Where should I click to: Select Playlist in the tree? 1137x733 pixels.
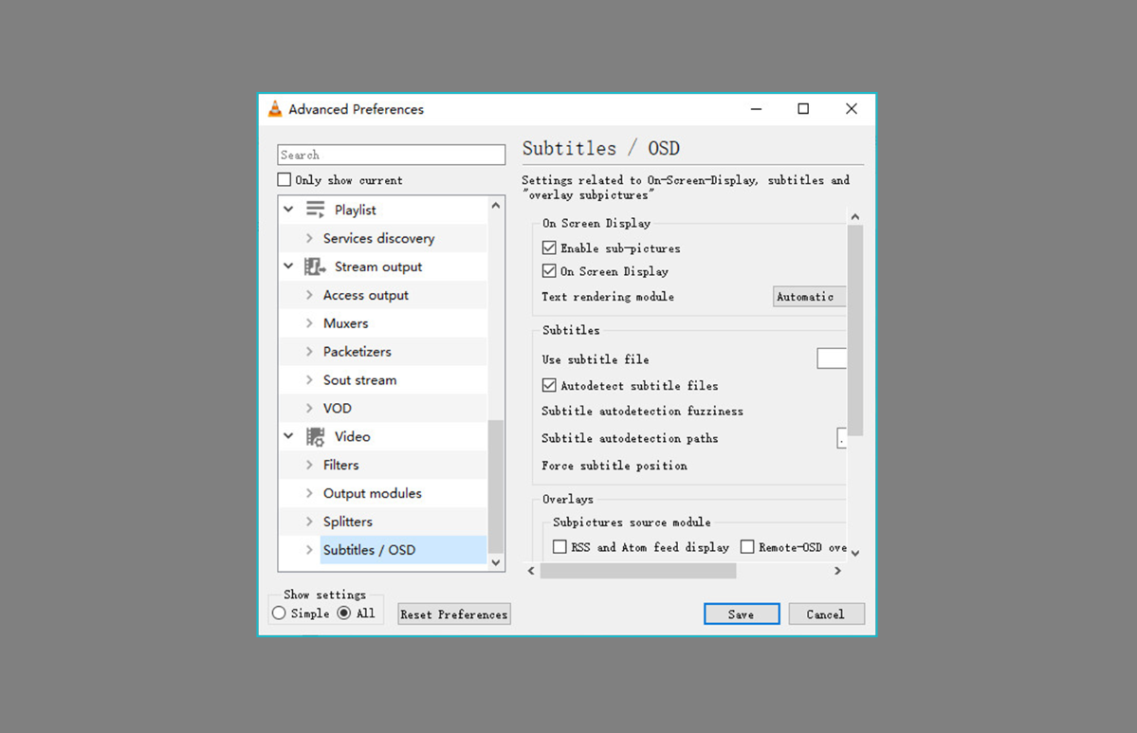[x=356, y=210]
